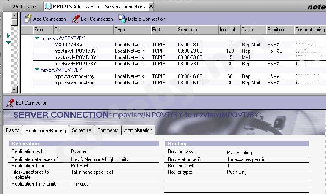Open the Administration tab
Screen dimensions: 326x194
pos(138,131)
